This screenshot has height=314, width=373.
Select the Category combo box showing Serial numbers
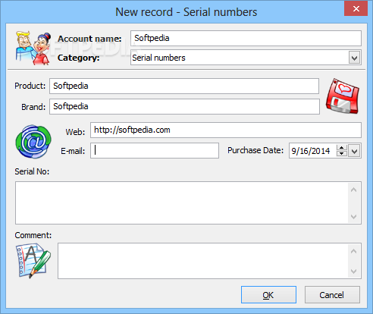point(246,58)
